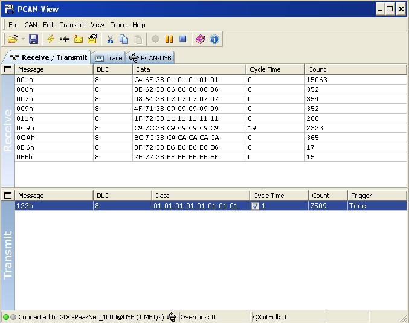Expand the Open button dropdown arrow

23,39
